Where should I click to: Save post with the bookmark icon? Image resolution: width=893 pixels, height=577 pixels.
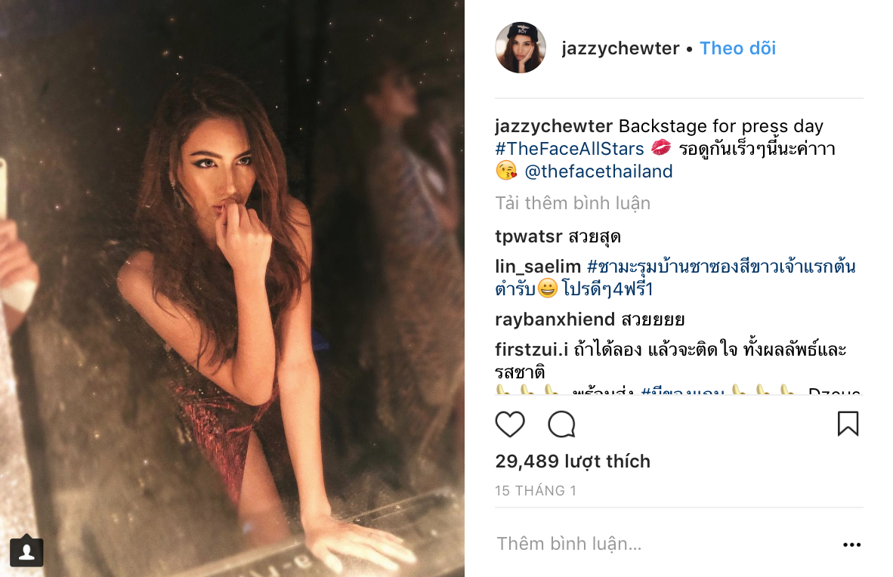848,424
